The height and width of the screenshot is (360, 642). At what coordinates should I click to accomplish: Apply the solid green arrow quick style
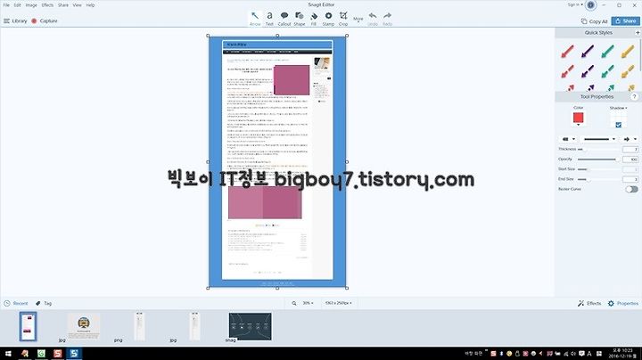(x=607, y=52)
